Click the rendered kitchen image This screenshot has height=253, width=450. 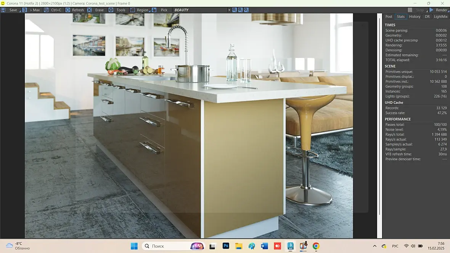pyautogui.click(x=189, y=126)
